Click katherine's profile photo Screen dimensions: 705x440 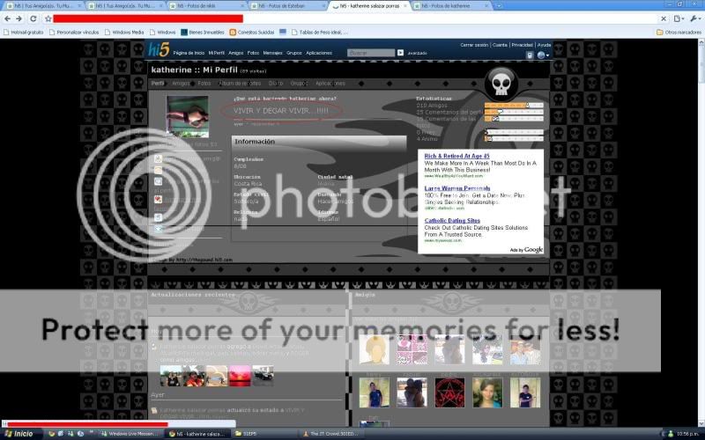(188, 116)
